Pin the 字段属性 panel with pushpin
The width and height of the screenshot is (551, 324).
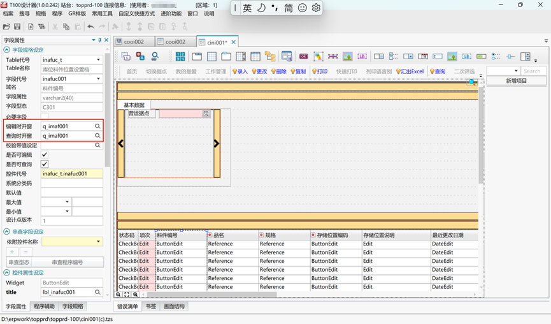tap(100, 40)
